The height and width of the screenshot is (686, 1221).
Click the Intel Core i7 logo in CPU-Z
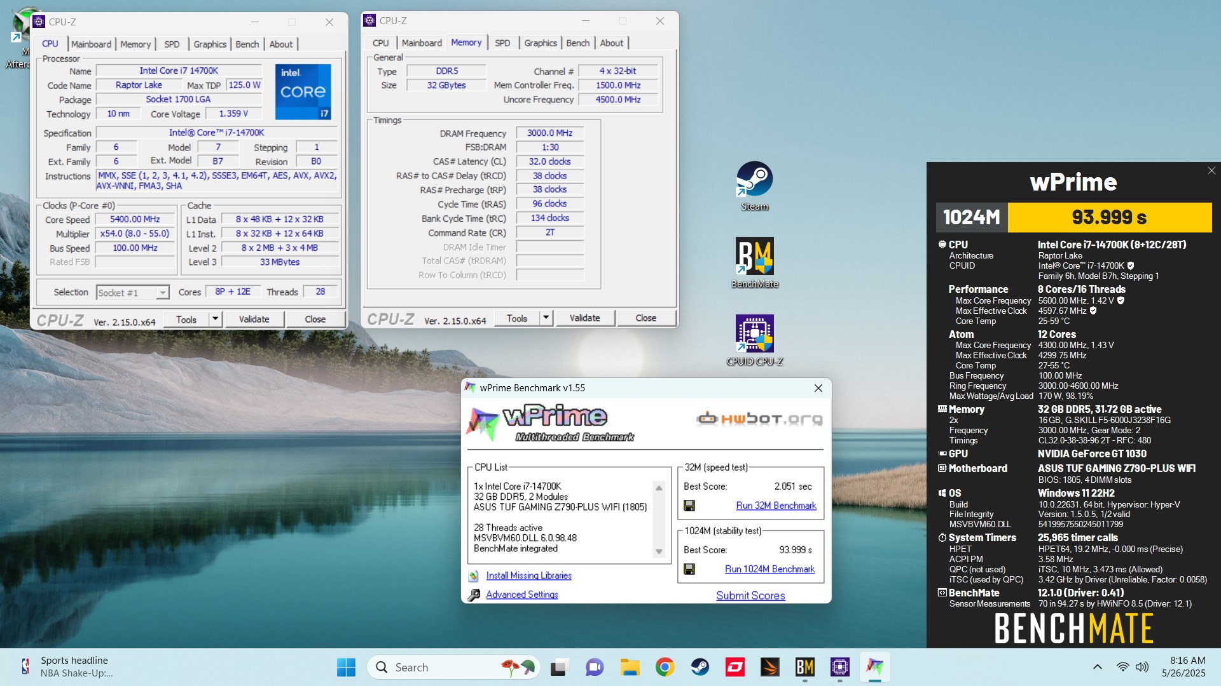[x=303, y=91]
